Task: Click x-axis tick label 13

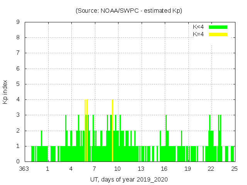Action: tap(141, 169)
